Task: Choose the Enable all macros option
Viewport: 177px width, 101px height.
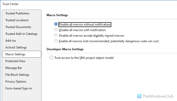Action: 56,41
